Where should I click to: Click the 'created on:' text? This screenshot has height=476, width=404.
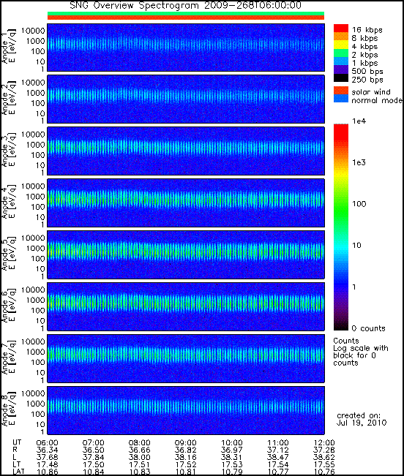click(x=359, y=415)
